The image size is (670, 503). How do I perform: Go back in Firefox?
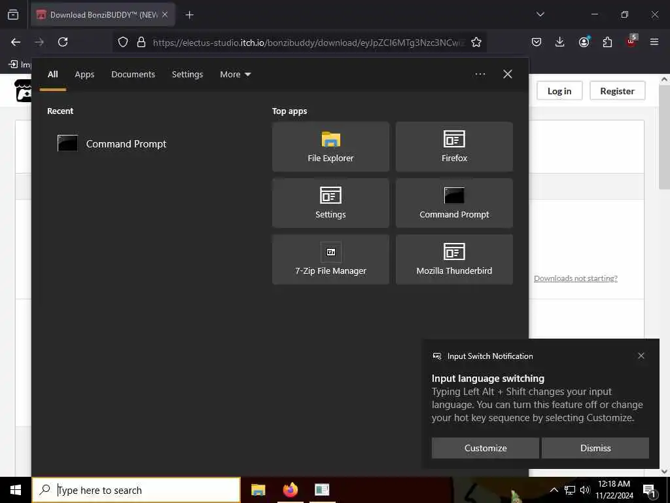[16, 42]
